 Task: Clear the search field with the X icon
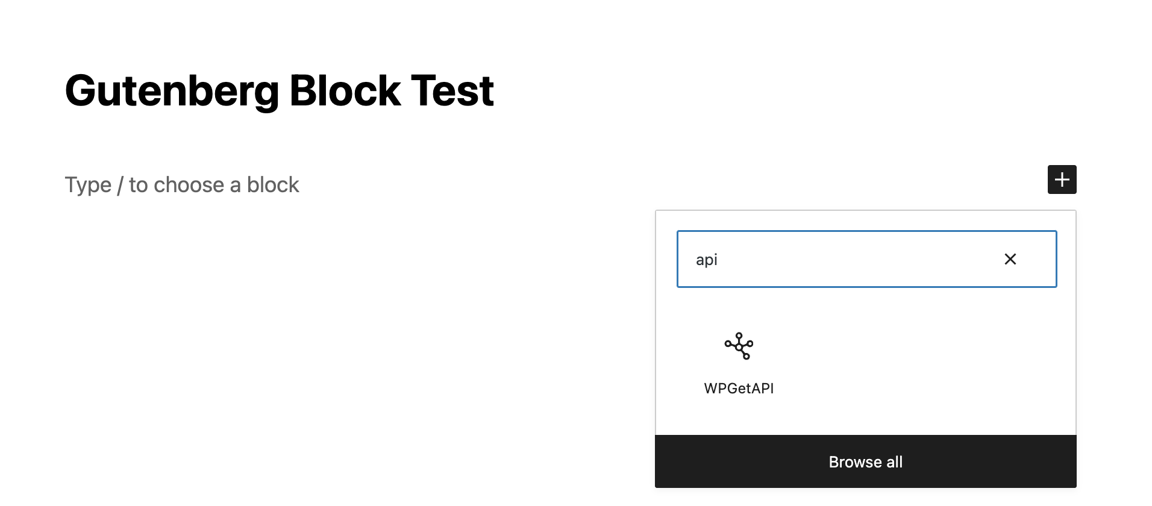[1010, 259]
